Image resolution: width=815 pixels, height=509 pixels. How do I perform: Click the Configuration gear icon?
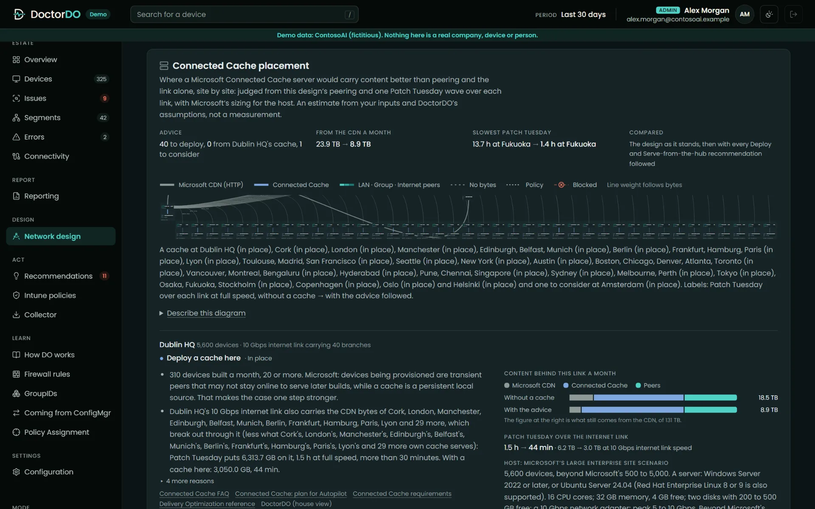16,472
